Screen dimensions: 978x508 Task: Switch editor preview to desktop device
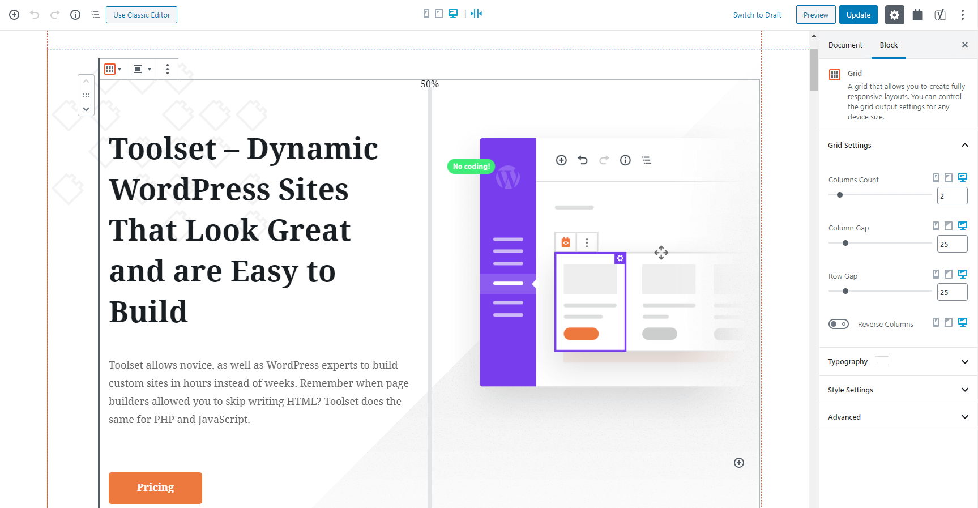(x=453, y=14)
